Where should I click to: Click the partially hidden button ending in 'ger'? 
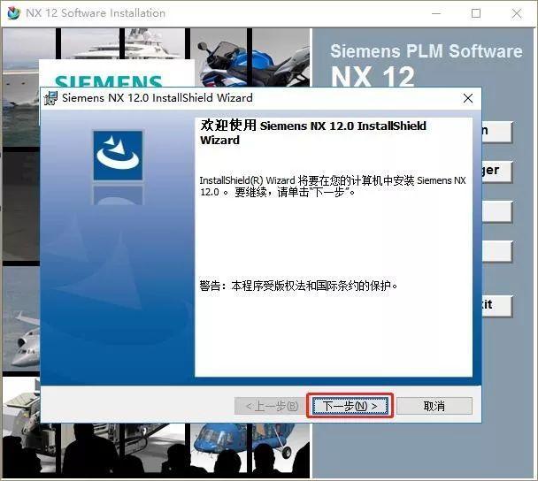[x=496, y=172]
